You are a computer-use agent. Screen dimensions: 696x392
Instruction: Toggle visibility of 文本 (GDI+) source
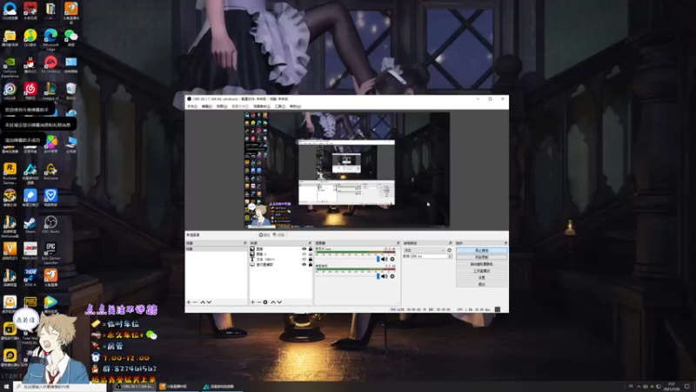click(304, 259)
